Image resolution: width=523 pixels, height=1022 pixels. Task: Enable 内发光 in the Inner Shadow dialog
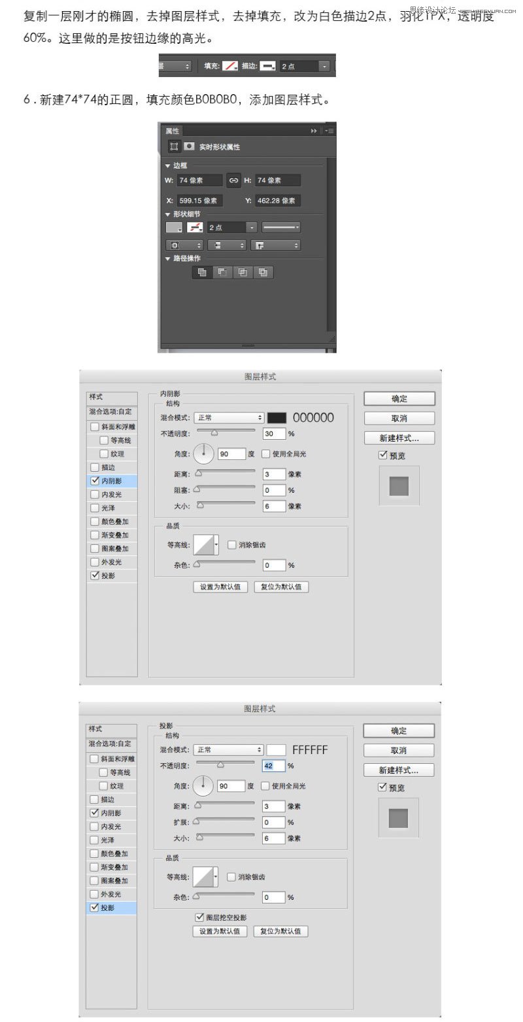[x=95, y=495]
